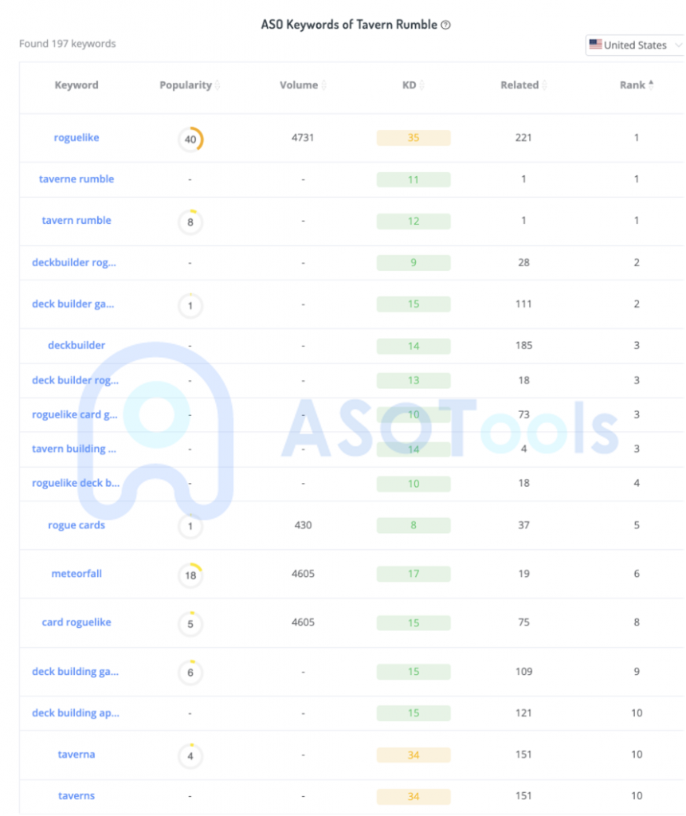Click the rogue cards keyword link
Viewport: 686px width, 816px height.
click(x=76, y=525)
